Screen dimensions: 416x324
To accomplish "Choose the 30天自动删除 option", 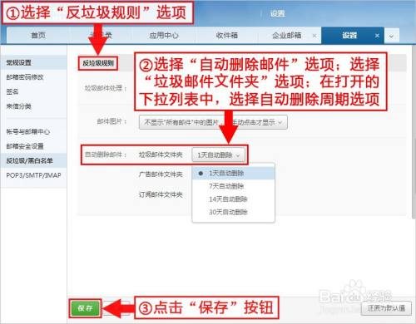I will 233,212.
